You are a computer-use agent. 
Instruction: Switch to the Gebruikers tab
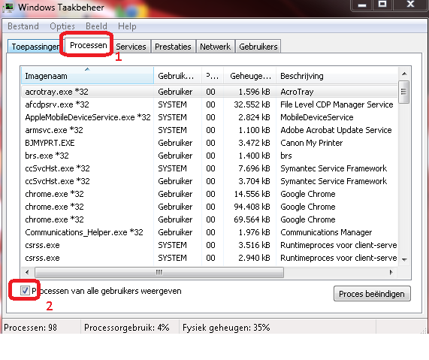[x=258, y=47]
